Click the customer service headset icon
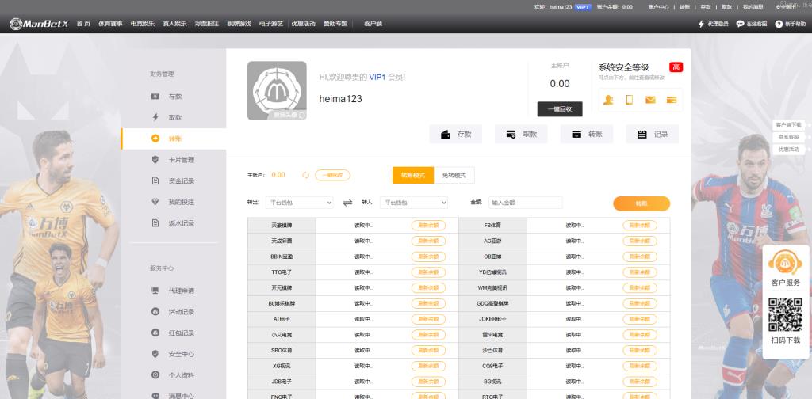This screenshot has width=812, height=399. click(785, 262)
